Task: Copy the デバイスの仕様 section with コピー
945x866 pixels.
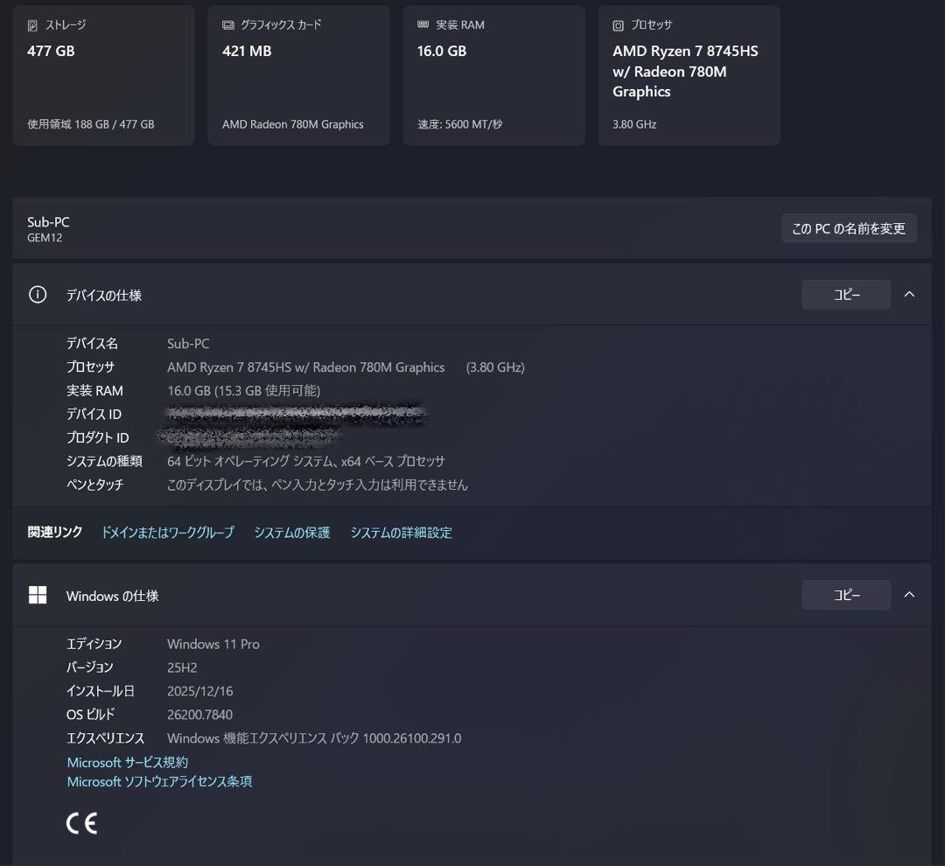Action: click(846, 294)
